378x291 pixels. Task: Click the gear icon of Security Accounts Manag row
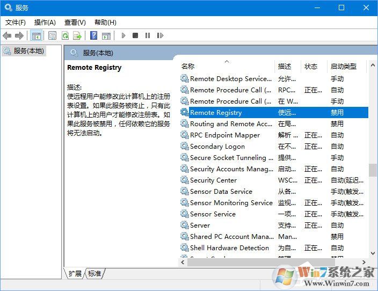coord(184,169)
